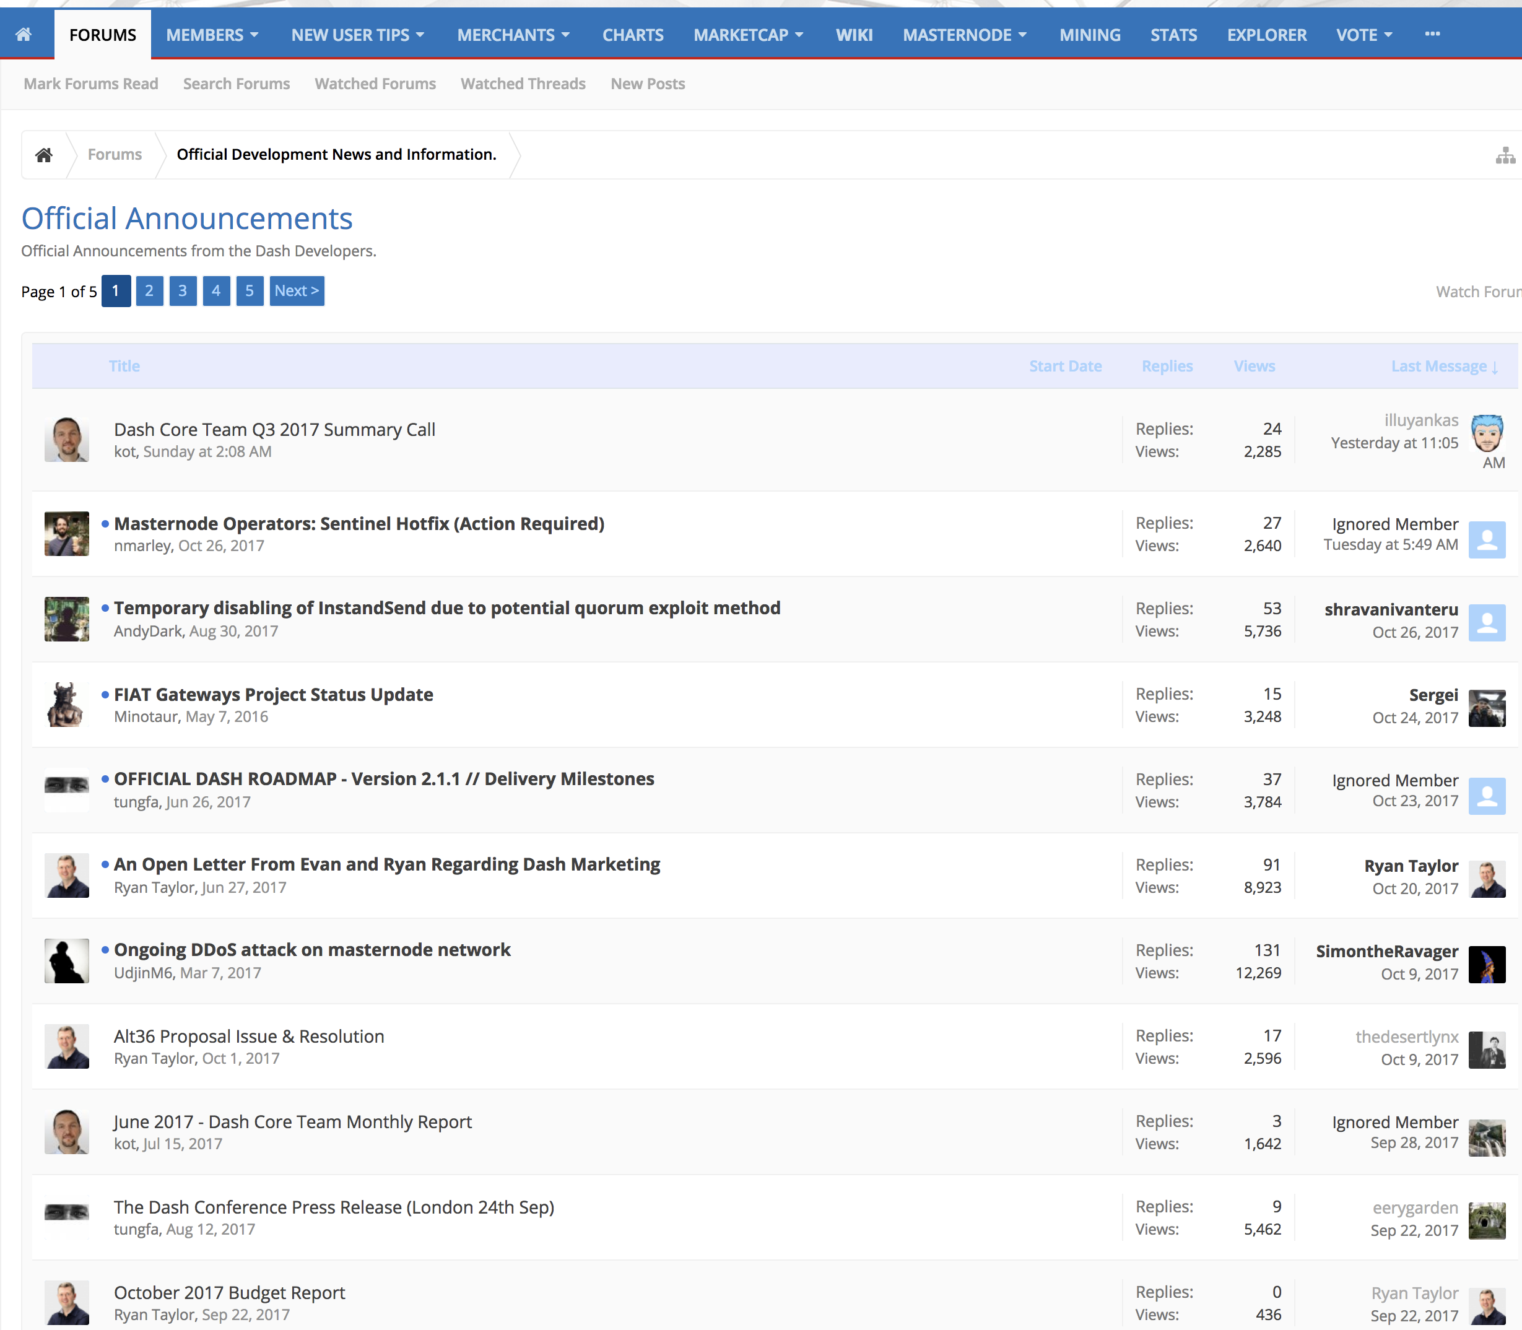Open Watched Threads
The width and height of the screenshot is (1522, 1330).
pyautogui.click(x=523, y=84)
